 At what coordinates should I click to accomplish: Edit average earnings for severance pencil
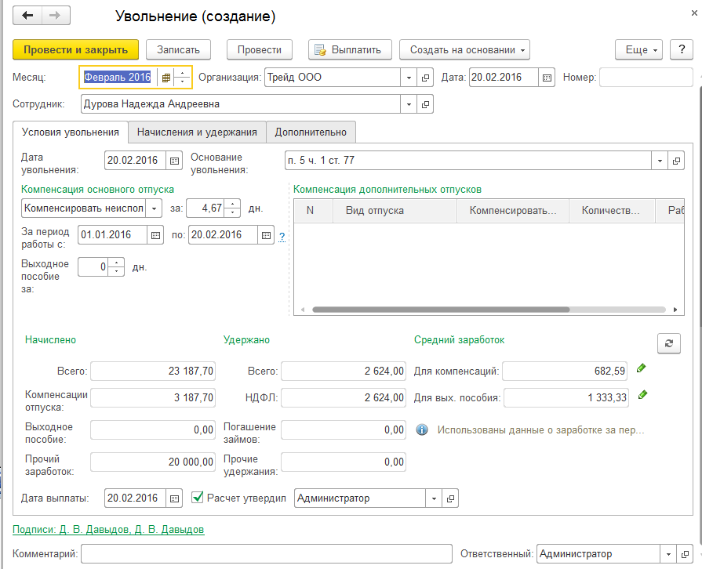(642, 395)
